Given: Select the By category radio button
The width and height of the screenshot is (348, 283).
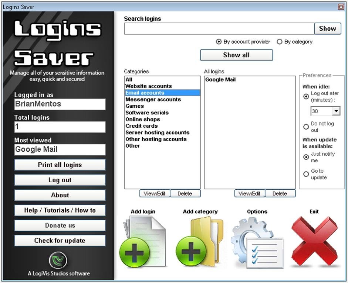Looking at the screenshot, I should point(280,42).
